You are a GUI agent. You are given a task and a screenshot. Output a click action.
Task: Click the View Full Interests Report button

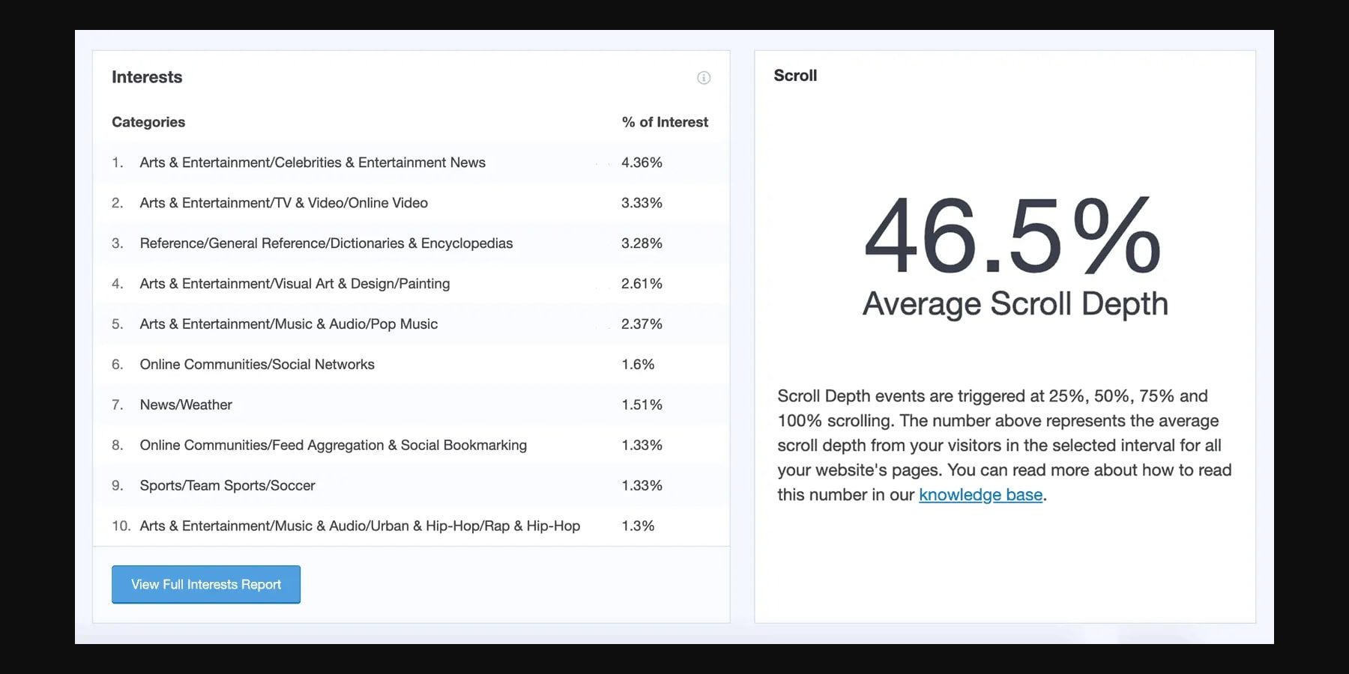(205, 584)
